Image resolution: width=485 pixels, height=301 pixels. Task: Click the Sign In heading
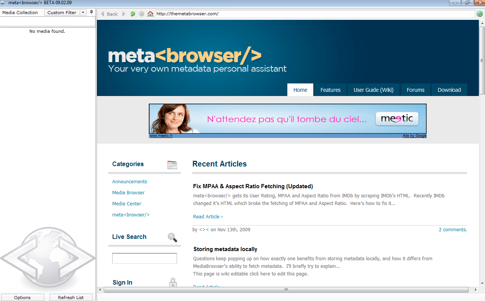coord(122,282)
